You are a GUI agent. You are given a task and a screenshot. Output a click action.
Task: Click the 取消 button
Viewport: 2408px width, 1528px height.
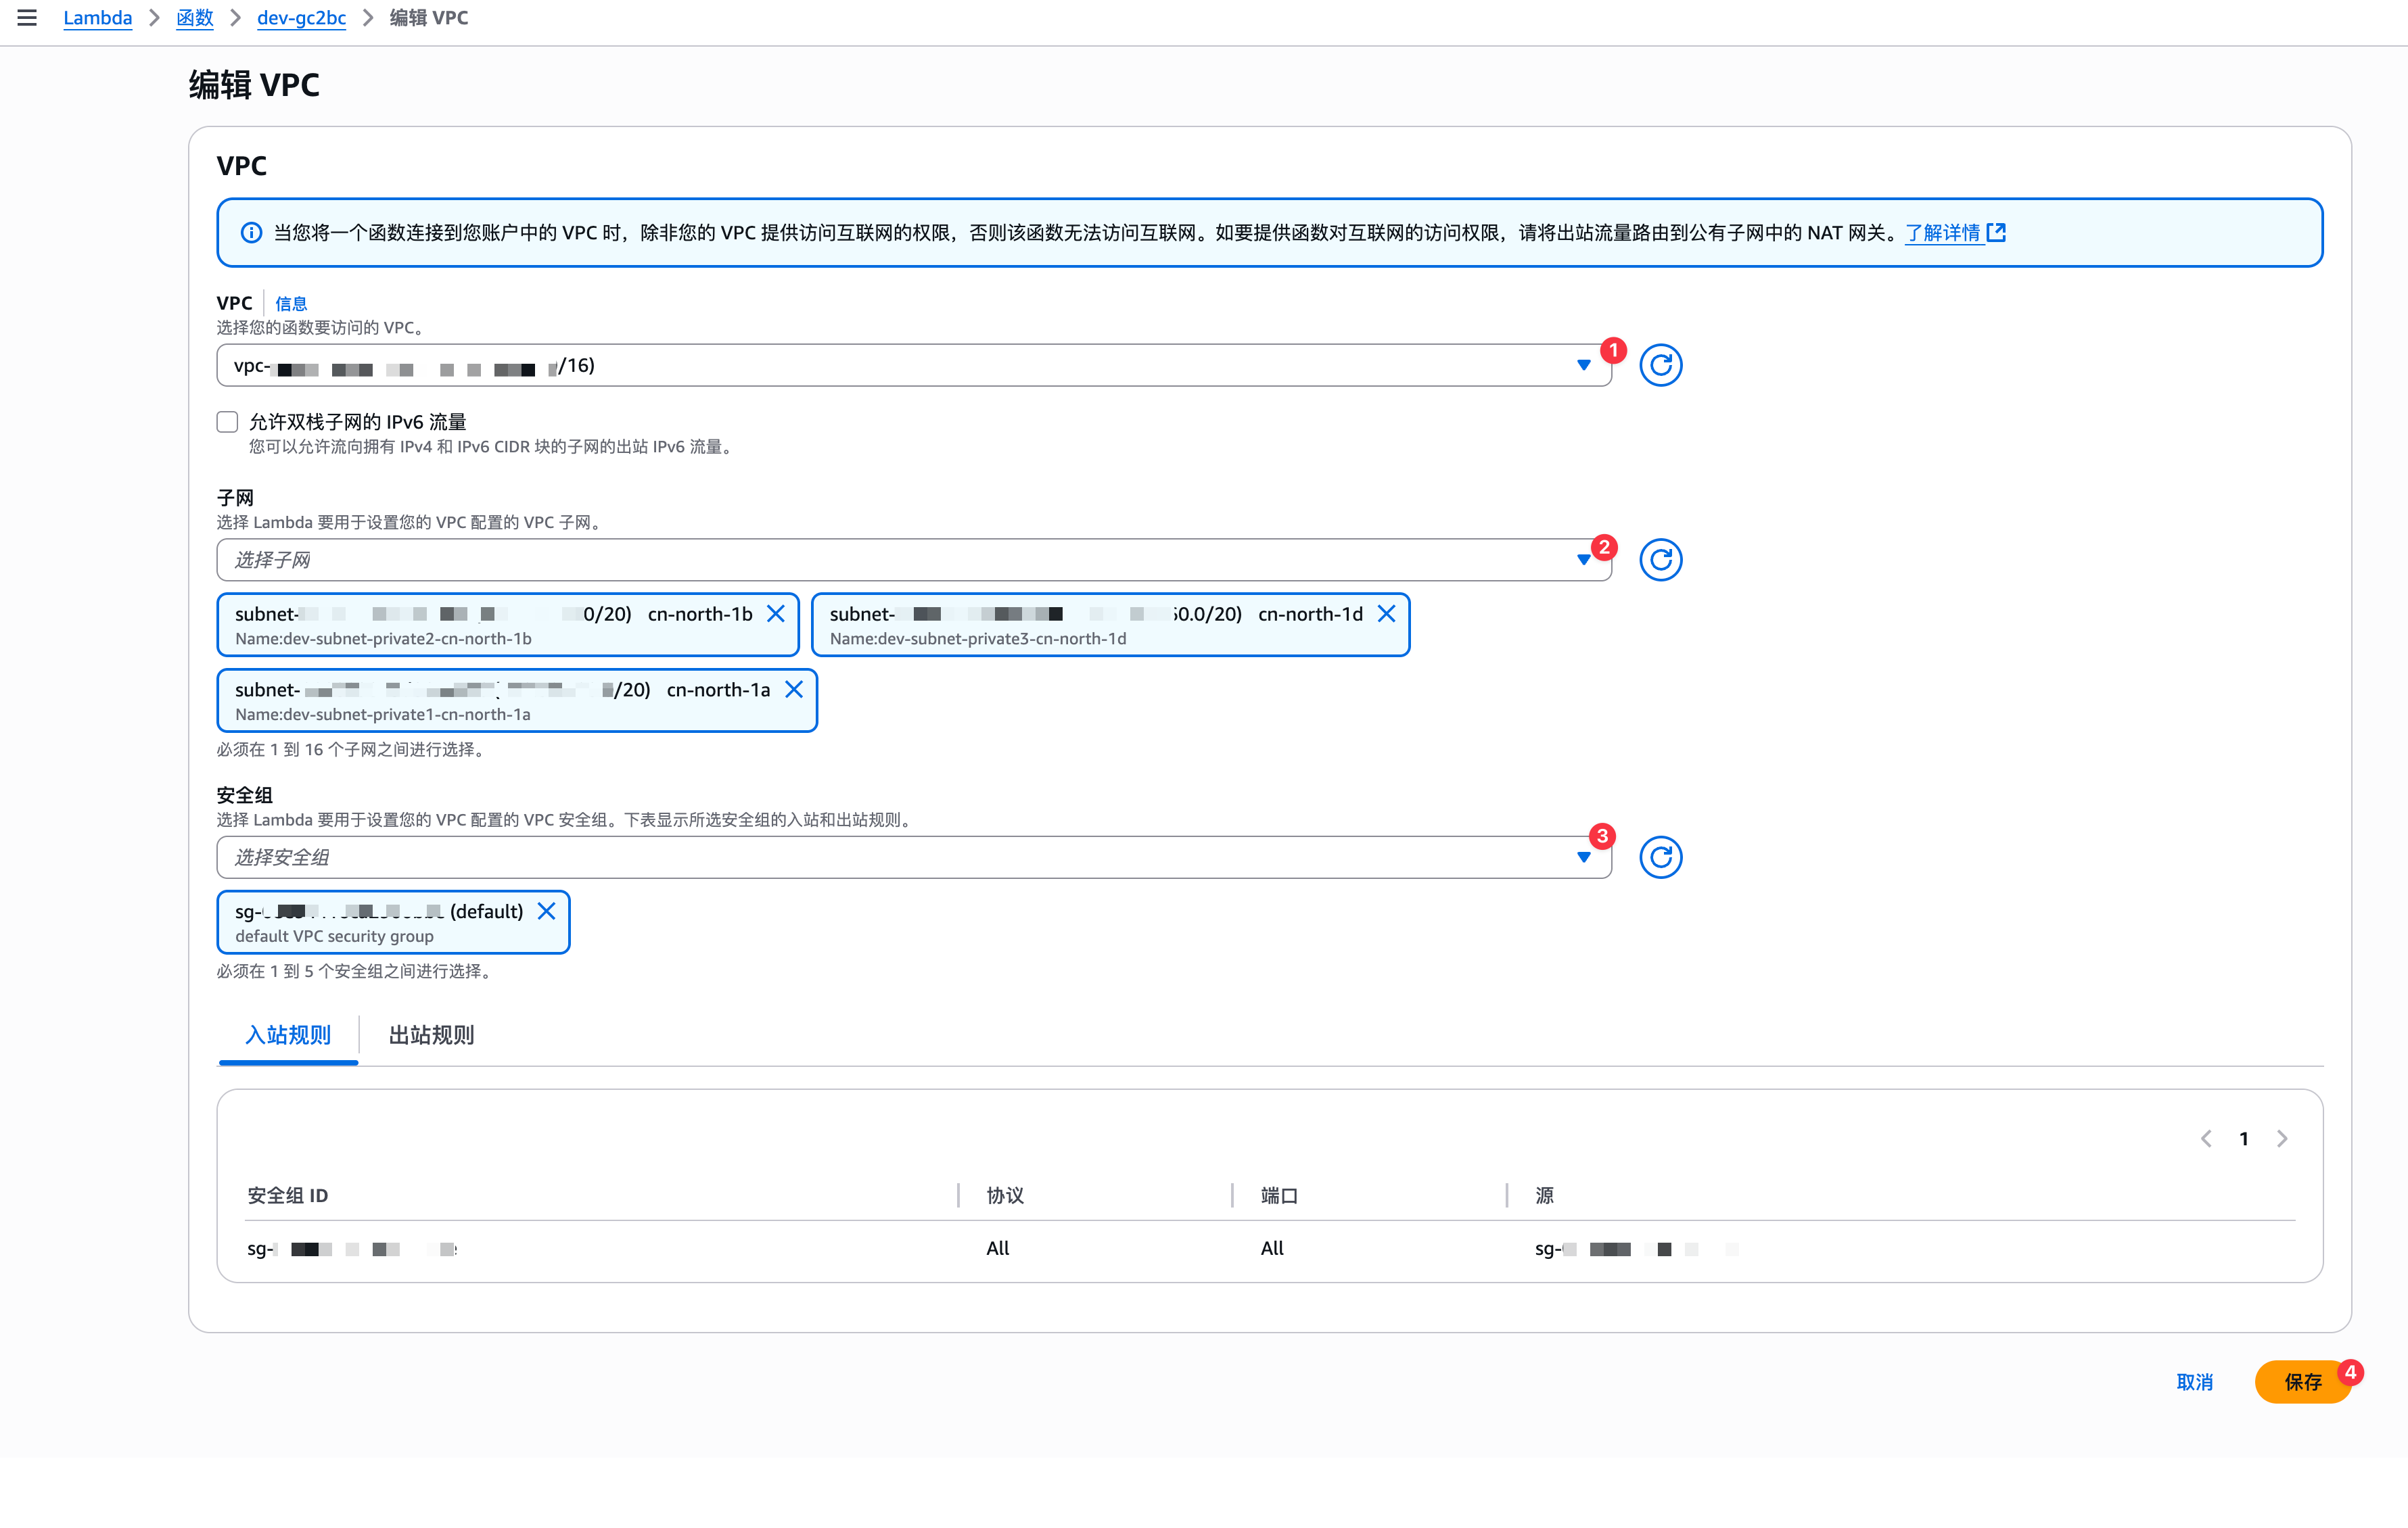[2194, 1382]
